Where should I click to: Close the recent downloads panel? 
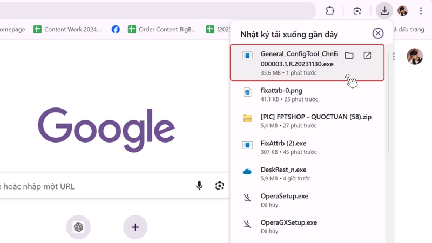coord(378,33)
